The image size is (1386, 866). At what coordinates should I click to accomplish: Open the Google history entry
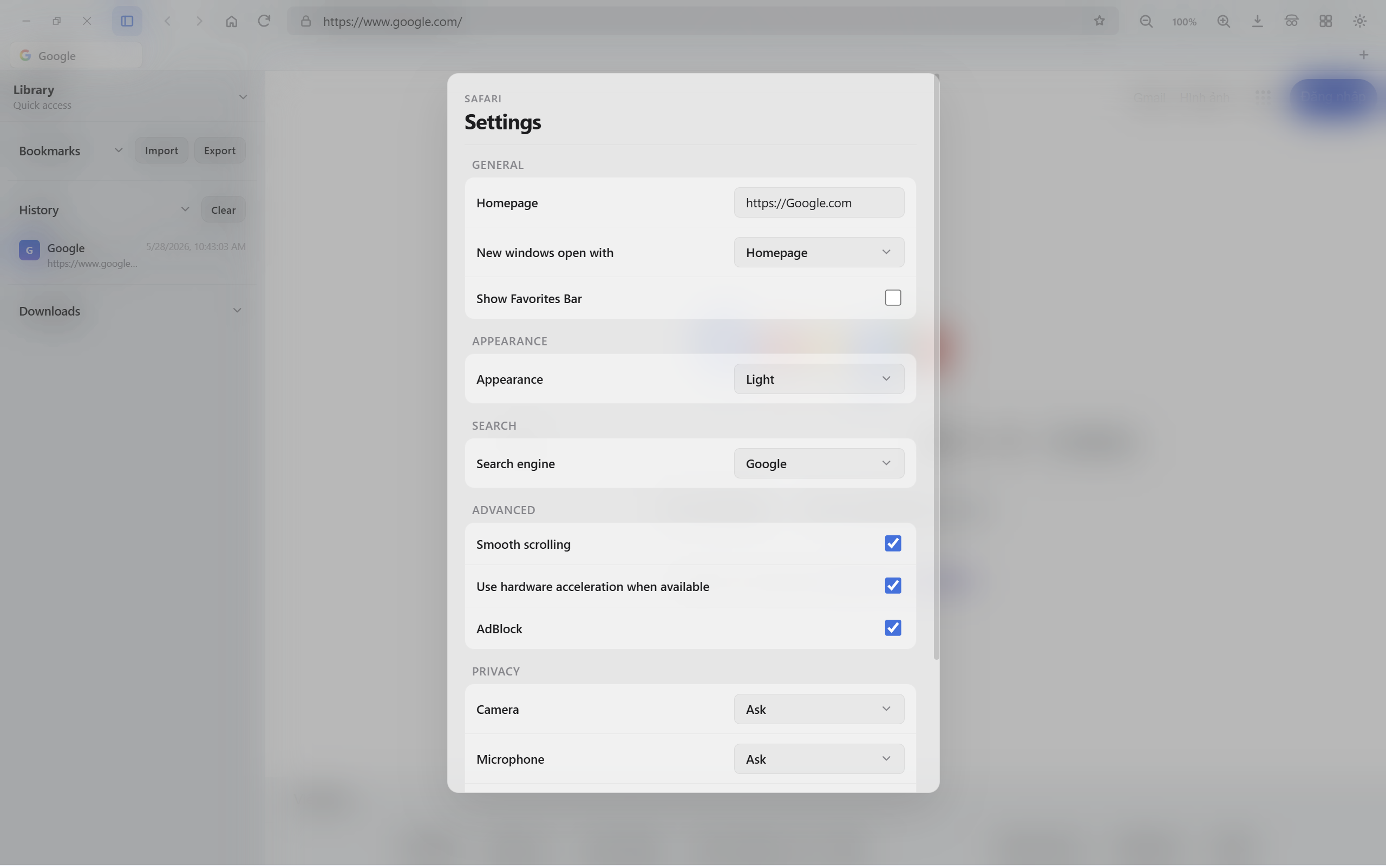(x=132, y=255)
